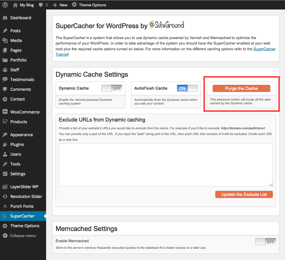This screenshot has height=260, width=285.
Task: Click the WooCommerce woo icon
Action: tap(5, 112)
